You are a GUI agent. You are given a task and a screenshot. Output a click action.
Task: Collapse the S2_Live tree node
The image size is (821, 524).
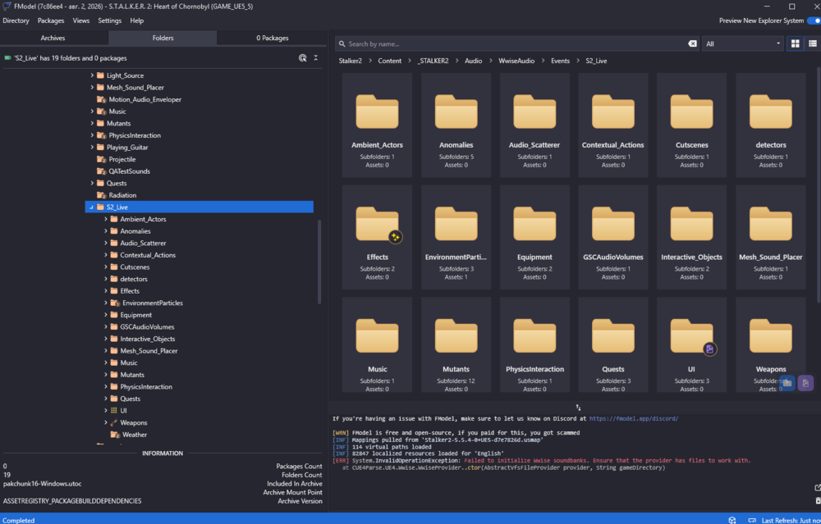pyautogui.click(x=91, y=207)
